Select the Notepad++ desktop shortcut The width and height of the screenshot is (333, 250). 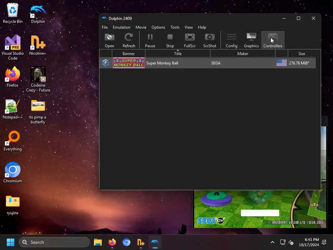click(13, 109)
